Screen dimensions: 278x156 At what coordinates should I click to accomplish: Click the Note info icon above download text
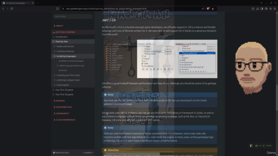click(105, 94)
